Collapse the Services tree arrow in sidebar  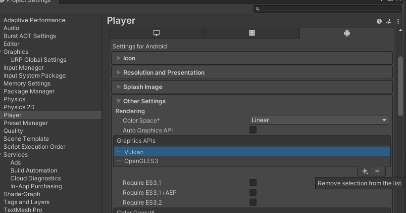[x=1, y=155]
